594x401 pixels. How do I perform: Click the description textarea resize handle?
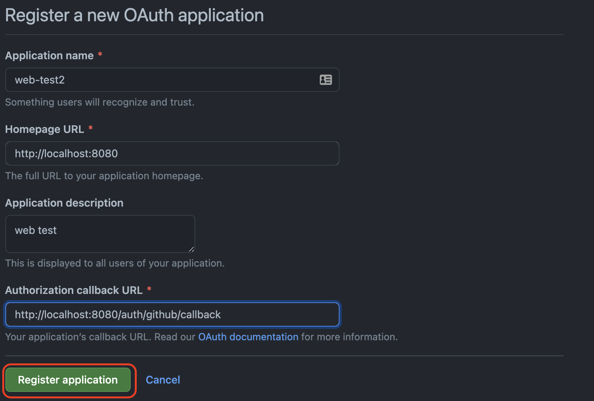[x=191, y=249]
